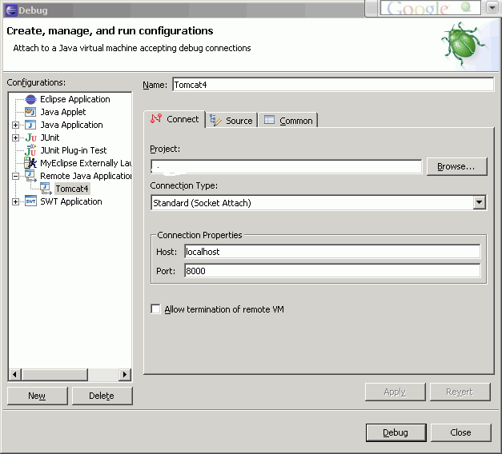This screenshot has height=454, width=502.
Task: Select the Tomcat4 configuration
Action: (x=72, y=189)
